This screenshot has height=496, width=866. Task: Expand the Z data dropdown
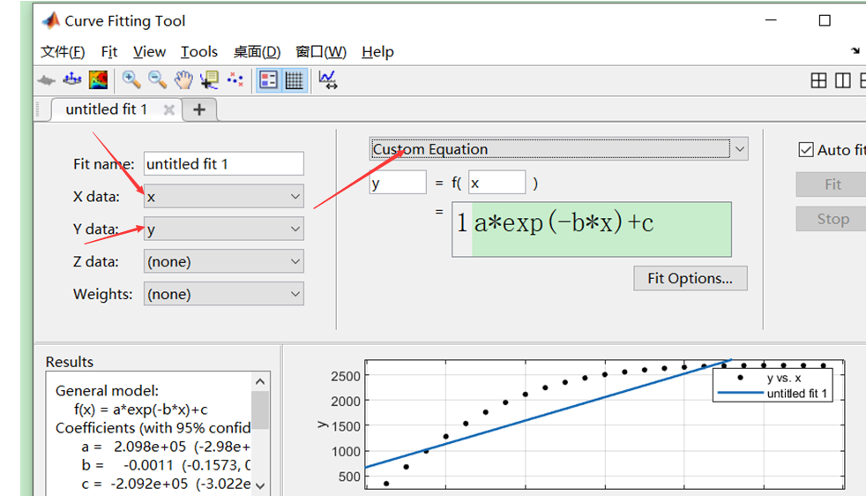[224, 261]
